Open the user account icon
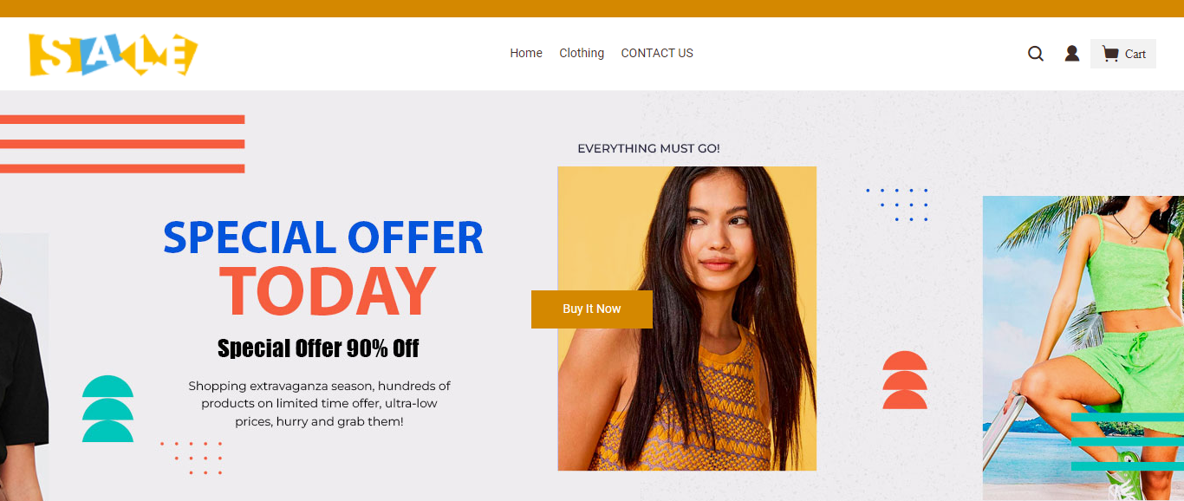 pyautogui.click(x=1072, y=54)
